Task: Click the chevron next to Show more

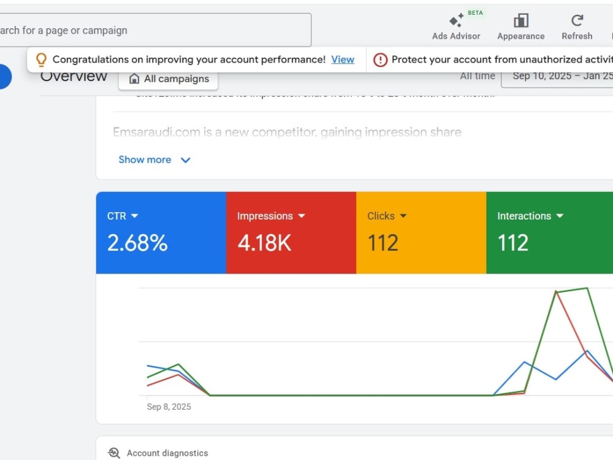Action: pos(185,160)
